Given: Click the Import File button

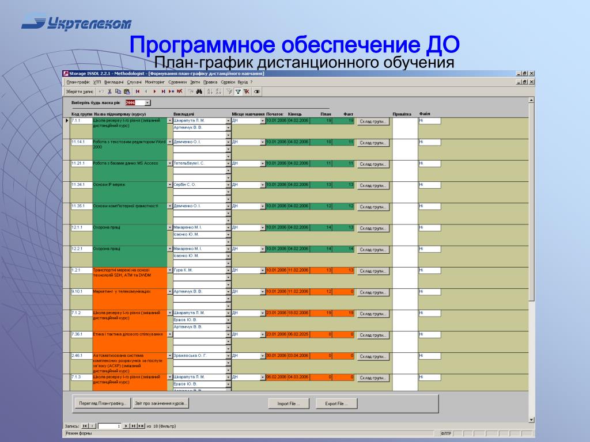Looking at the screenshot, I should point(289,403).
